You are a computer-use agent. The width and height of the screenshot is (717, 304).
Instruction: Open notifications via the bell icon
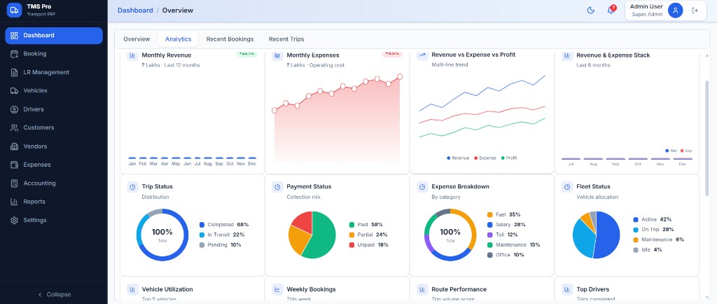pyautogui.click(x=611, y=11)
